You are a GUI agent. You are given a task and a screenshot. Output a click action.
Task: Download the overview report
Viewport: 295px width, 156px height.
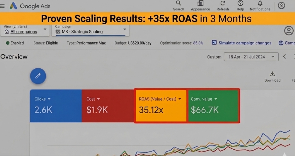273,77
